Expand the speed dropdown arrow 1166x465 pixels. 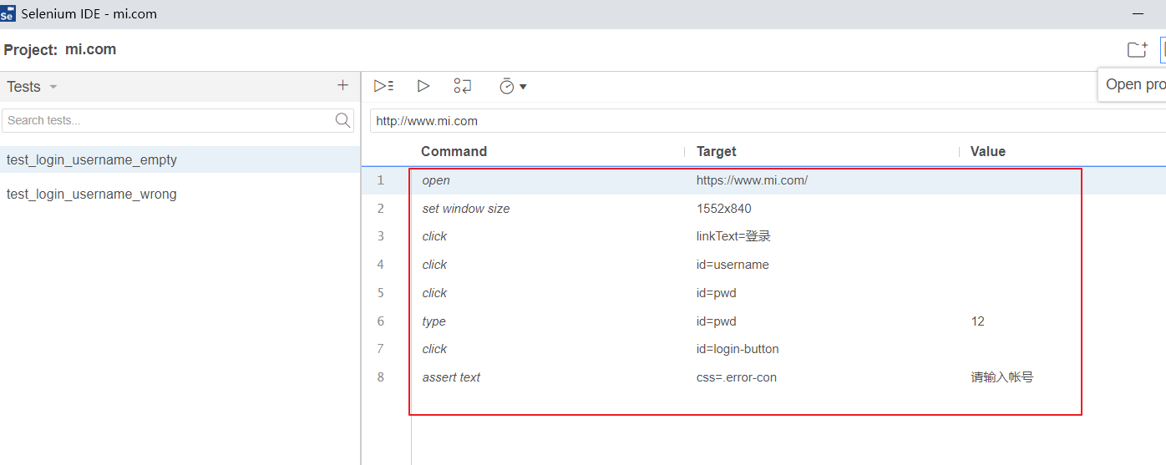coord(524,87)
